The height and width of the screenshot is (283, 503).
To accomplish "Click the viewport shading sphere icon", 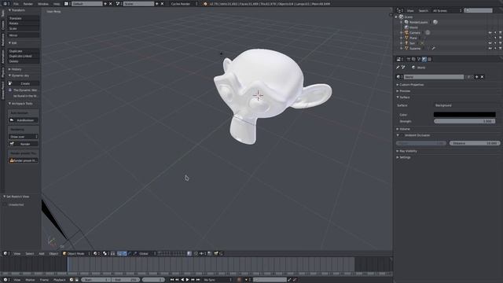I will 96,253.
